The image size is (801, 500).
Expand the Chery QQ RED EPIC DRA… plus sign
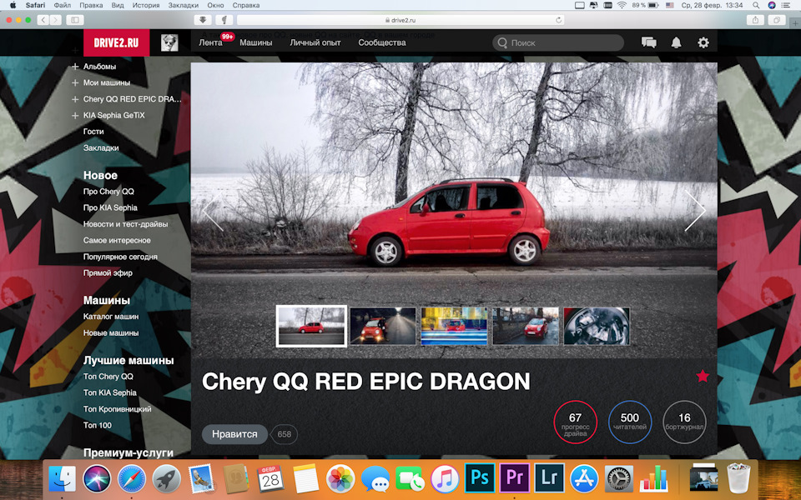pyautogui.click(x=75, y=99)
